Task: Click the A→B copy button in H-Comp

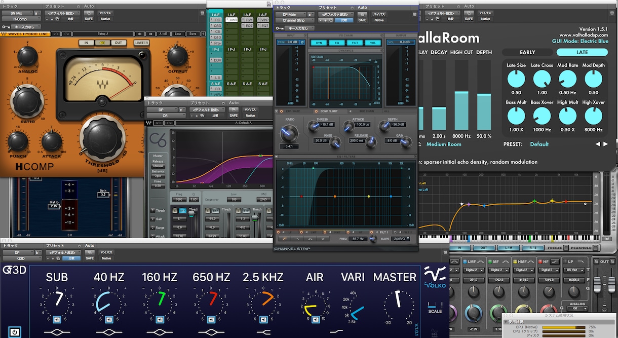Action: pyautogui.click(x=163, y=34)
